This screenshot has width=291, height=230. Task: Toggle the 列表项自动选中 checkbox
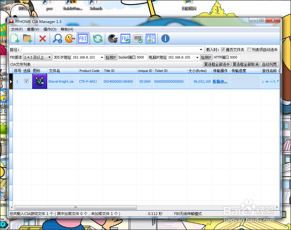(249, 50)
